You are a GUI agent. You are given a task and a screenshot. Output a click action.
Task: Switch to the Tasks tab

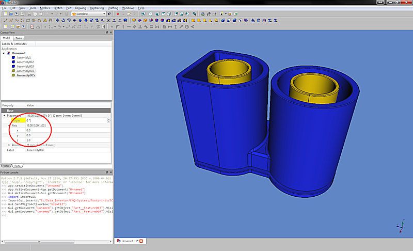click(x=19, y=38)
